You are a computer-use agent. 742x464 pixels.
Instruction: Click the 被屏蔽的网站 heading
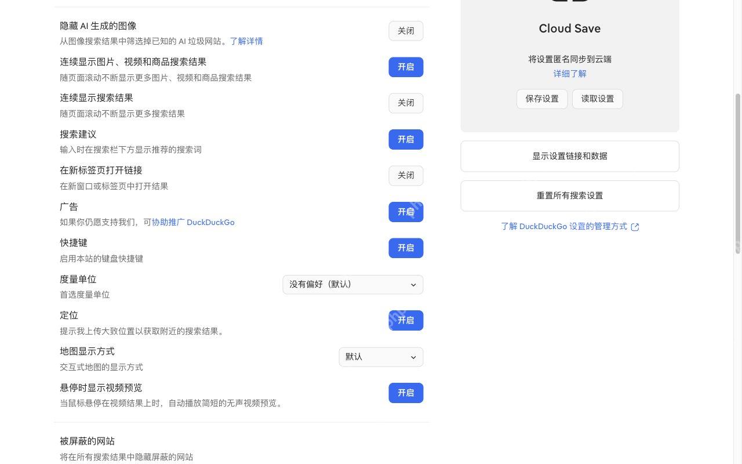pos(88,441)
